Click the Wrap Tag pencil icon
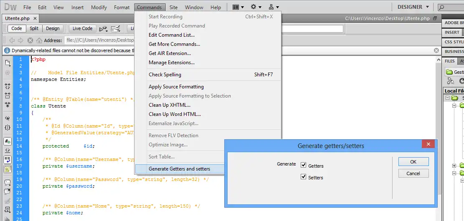Screen dimensions: 464x221 (8, 201)
